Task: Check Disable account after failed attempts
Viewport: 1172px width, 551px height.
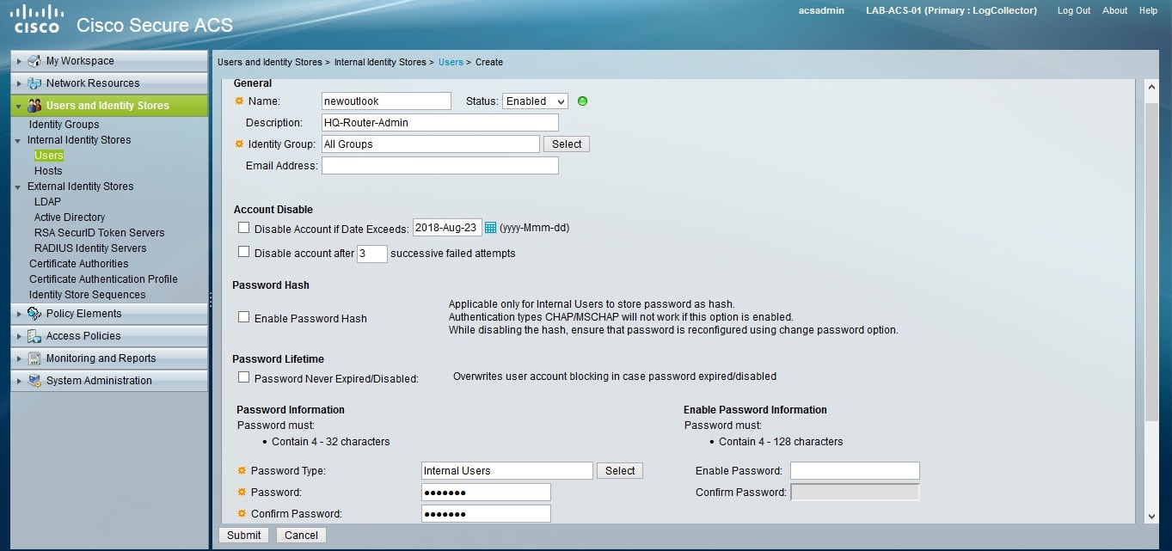Action: point(244,252)
